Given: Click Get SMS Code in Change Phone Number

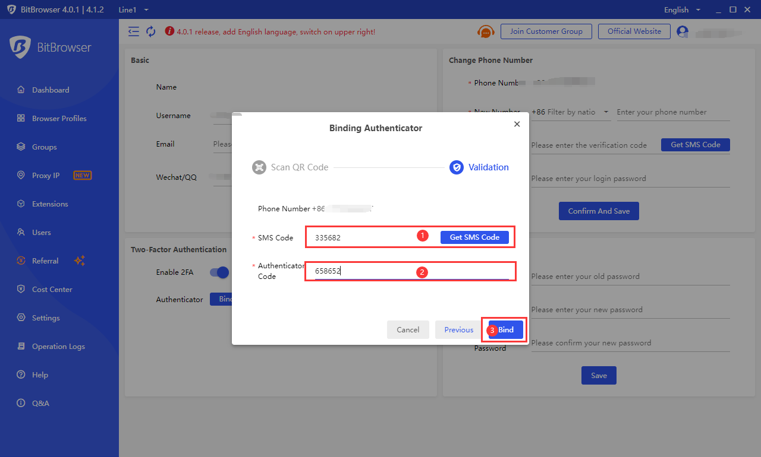Looking at the screenshot, I should tap(696, 145).
